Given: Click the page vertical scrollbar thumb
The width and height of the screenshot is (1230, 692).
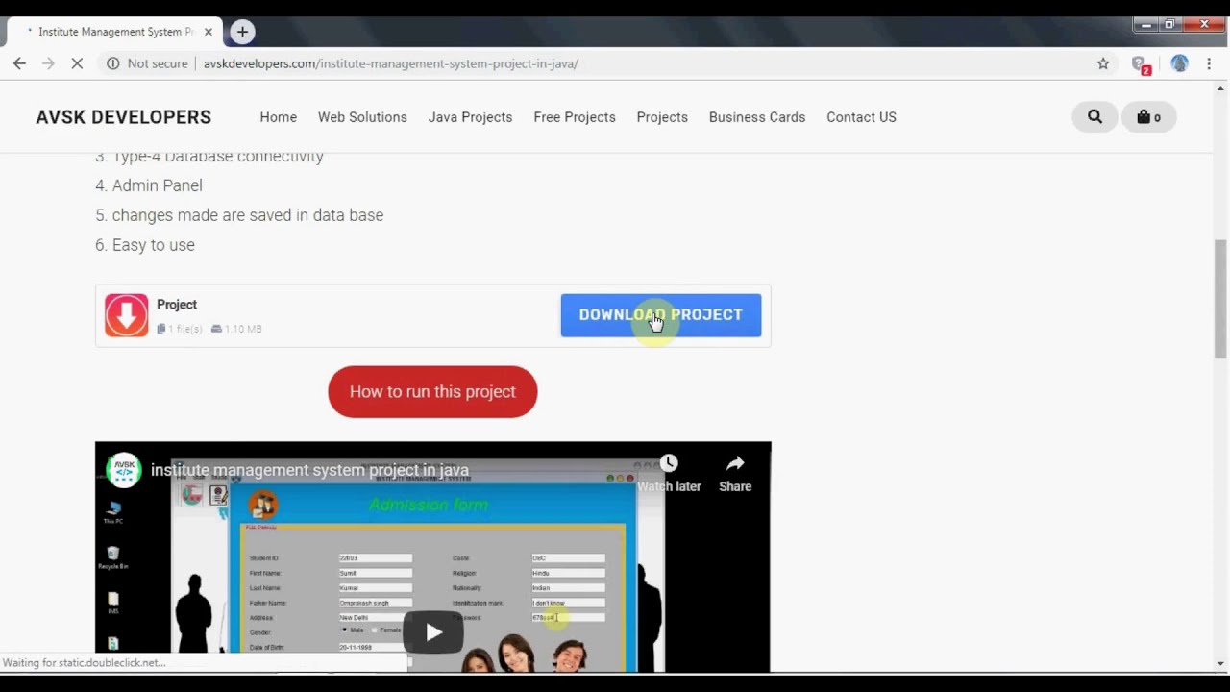Looking at the screenshot, I should pyautogui.click(x=1220, y=299).
